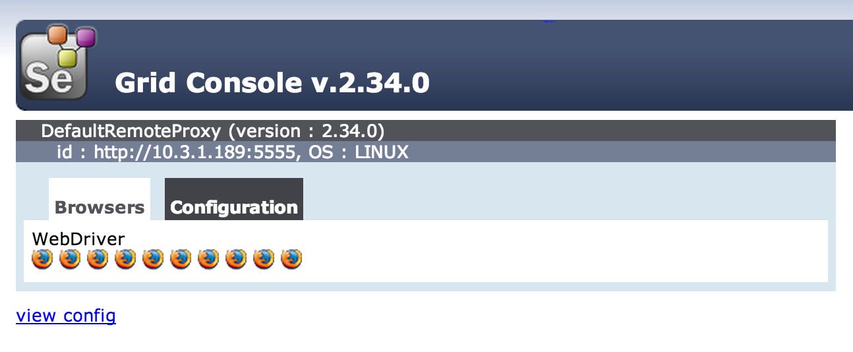Click the tiny blue link above the header

[x=549, y=21]
